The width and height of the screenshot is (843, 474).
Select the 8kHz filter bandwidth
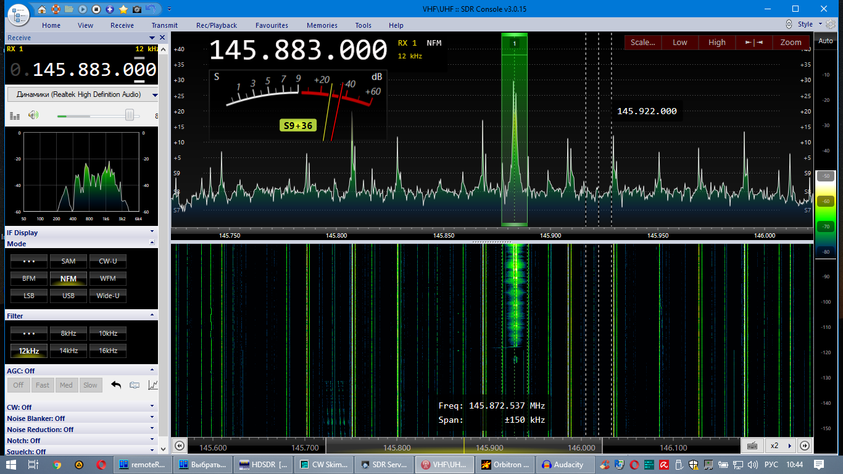click(x=68, y=333)
